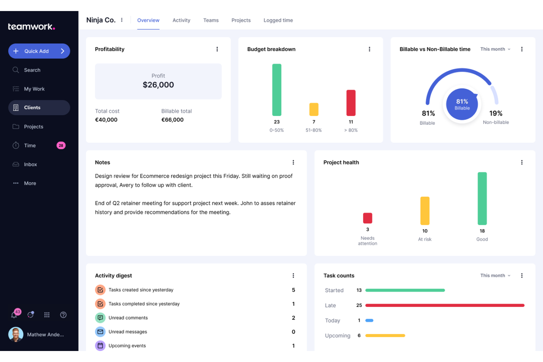This screenshot has width=543, height=362.
Task: Open the My Work section
Action: click(x=34, y=89)
